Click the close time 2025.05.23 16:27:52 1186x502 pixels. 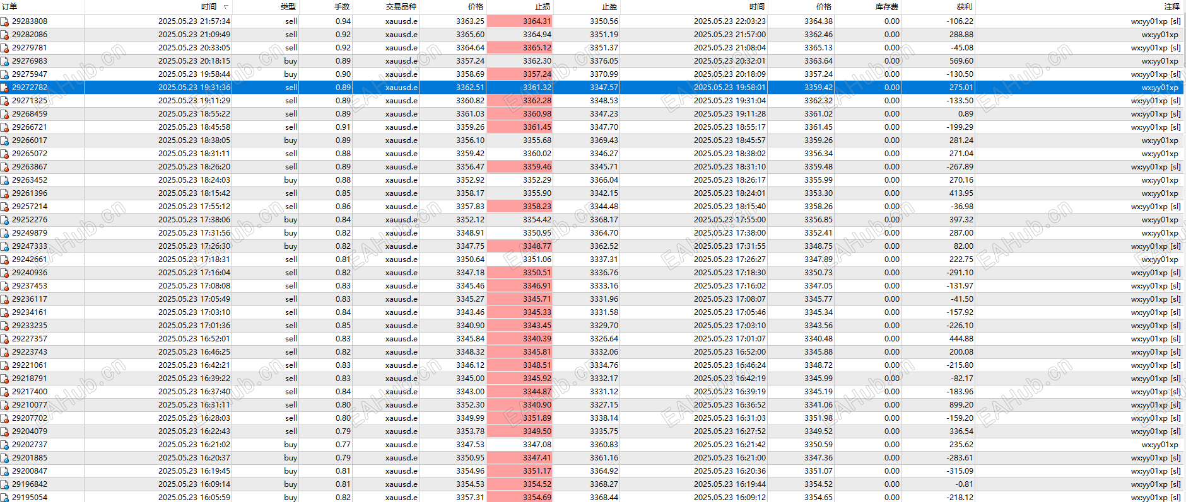[x=730, y=431]
